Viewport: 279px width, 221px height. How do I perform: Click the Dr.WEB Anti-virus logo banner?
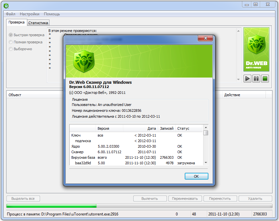(256, 50)
